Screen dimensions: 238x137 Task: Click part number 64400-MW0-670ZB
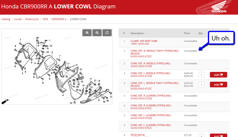click(x=141, y=98)
